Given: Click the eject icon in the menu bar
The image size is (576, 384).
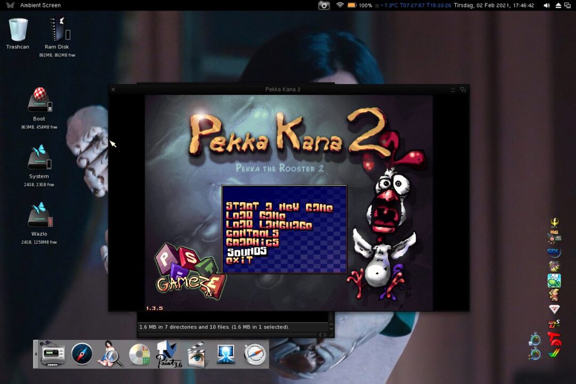Looking at the screenshot, I should click(x=558, y=5).
